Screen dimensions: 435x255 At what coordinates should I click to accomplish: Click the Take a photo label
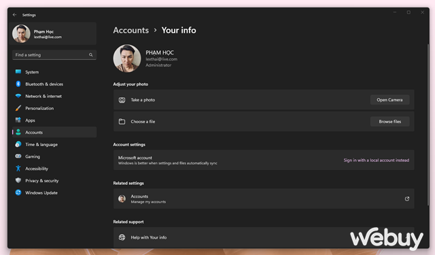click(x=143, y=100)
